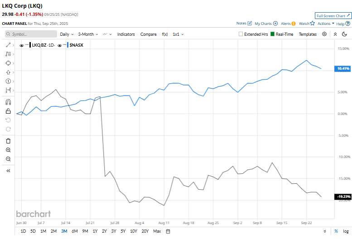This screenshot has height=239, width=352.
Task: Select the arrow marker tool
Action: coord(8,72)
